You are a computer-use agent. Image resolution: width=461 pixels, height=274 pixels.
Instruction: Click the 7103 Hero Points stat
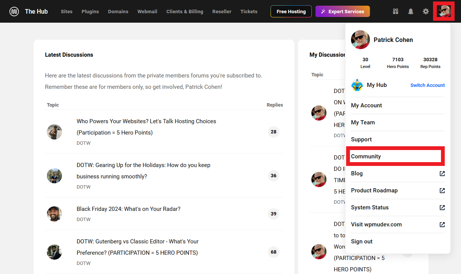pos(398,63)
